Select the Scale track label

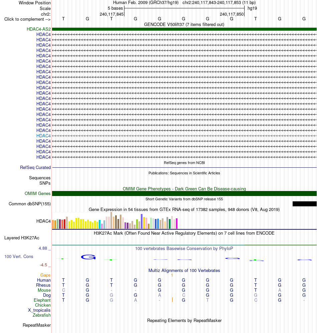[45, 8]
